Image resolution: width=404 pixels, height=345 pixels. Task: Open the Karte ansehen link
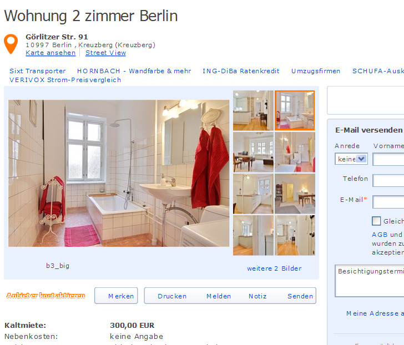(x=50, y=53)
